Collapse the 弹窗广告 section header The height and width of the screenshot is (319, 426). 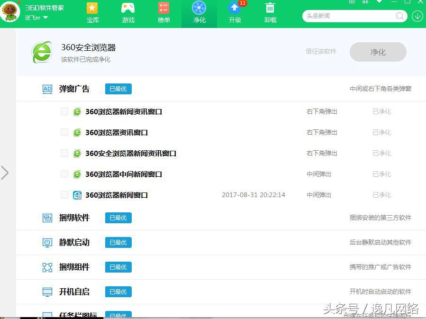221,89
